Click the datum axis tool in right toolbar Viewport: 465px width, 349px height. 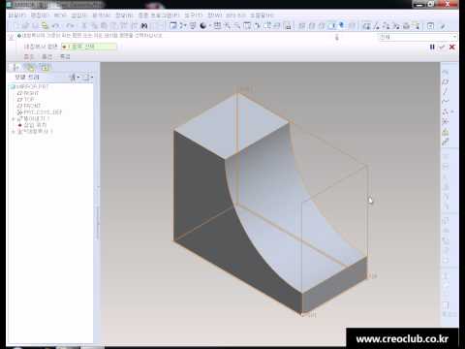tap(446, 91)
